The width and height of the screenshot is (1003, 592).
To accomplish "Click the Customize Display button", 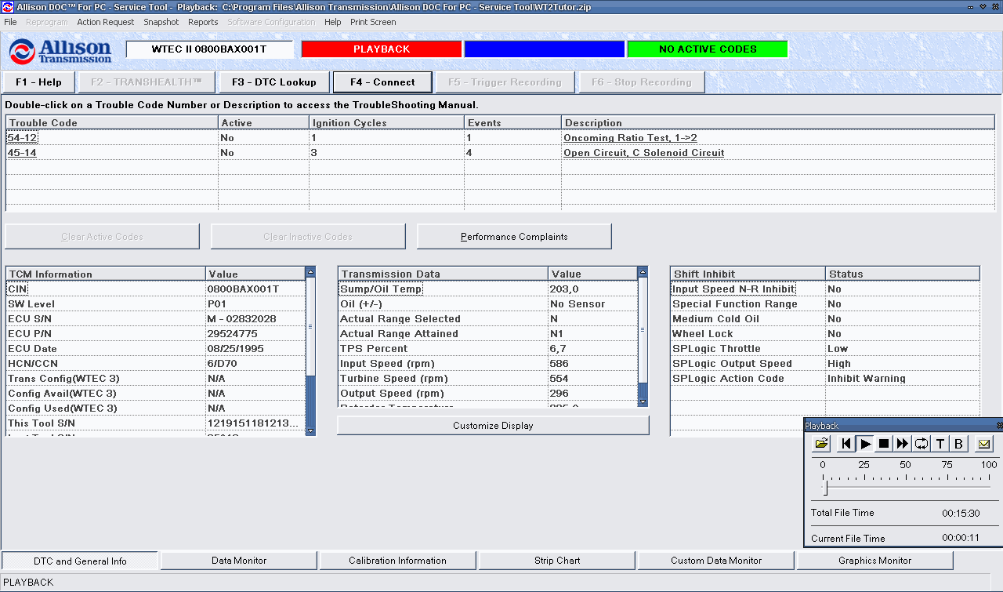I will 493,425.
